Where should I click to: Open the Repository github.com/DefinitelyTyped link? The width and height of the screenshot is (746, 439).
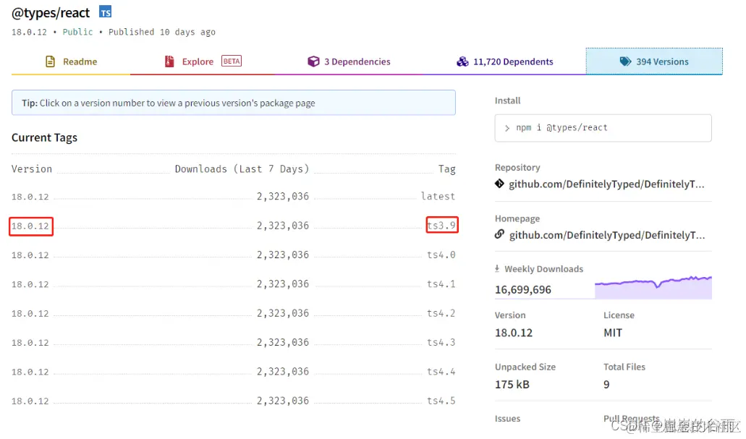(606, 184)
